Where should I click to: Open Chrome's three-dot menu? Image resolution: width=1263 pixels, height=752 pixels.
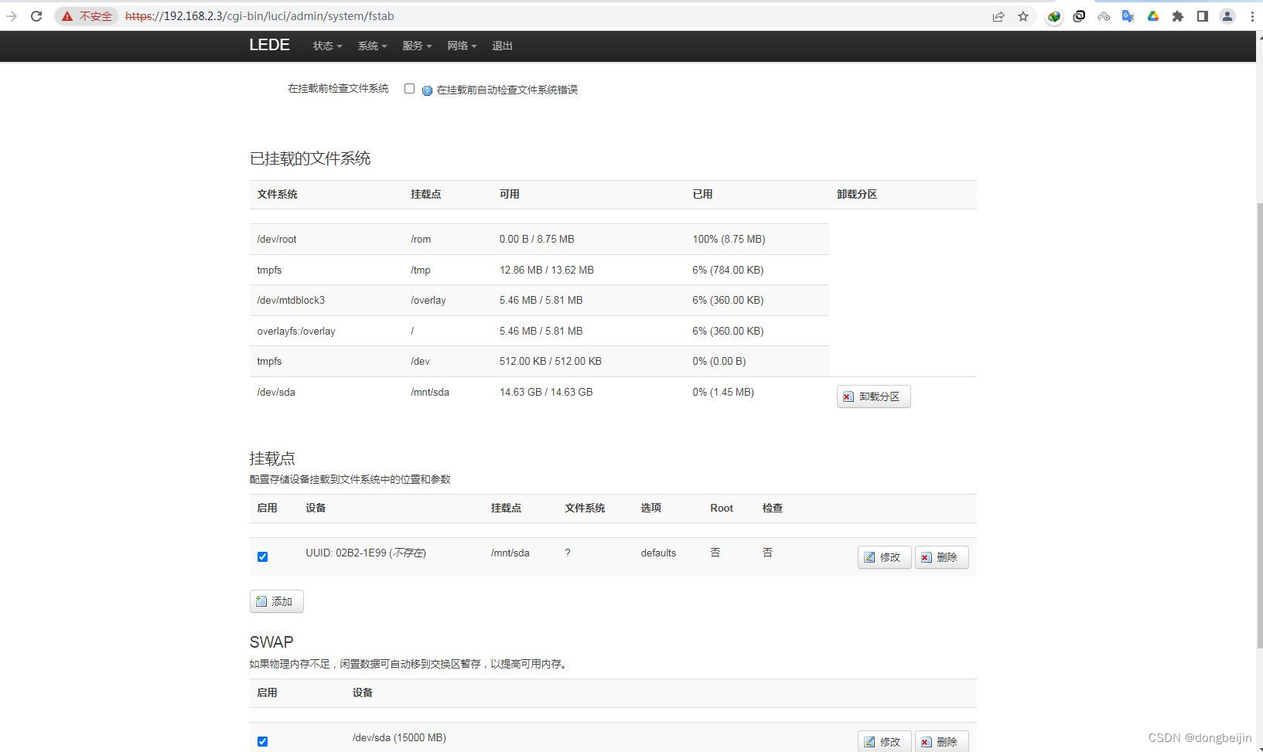1252,16
